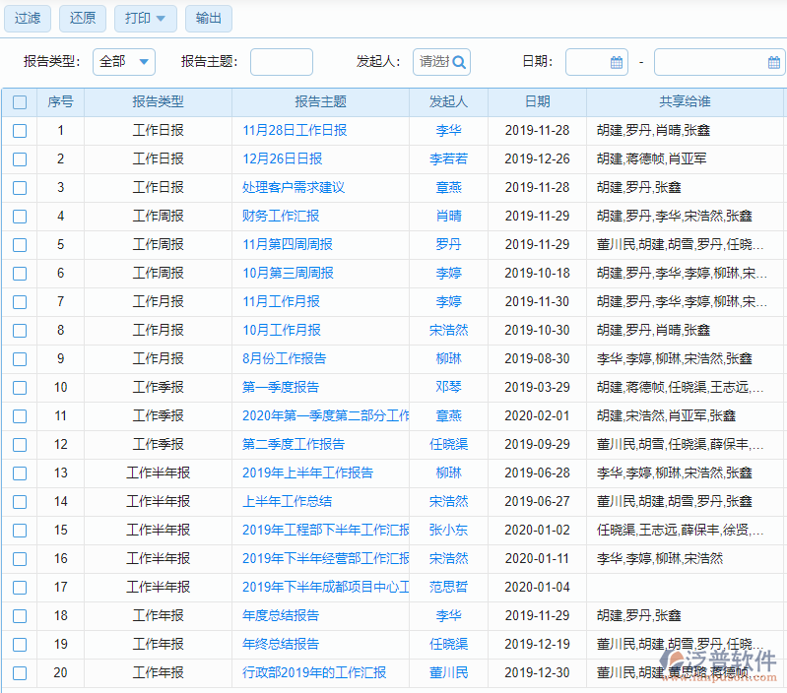This screenshot has height=693, width=787.
Task: Toggle the select-all checkbox in header
Action: 20,102
